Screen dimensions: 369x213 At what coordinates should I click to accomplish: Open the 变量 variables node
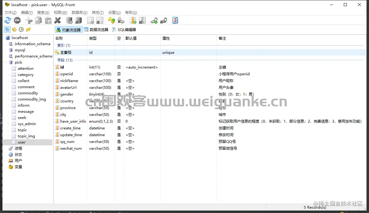click(x=18, y=167)
